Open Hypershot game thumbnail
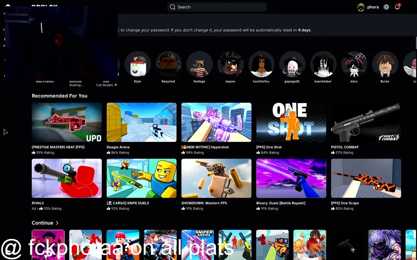The height and width of the screenshot is (260, 417). [x=216, y=122]
